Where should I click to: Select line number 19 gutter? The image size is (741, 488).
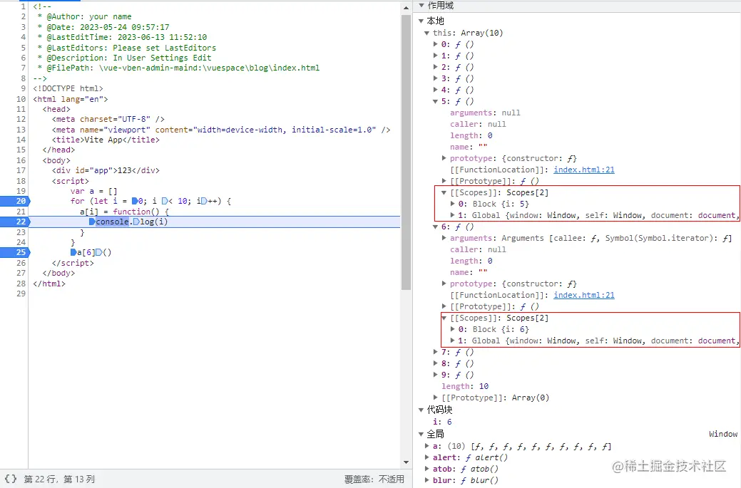21,191
